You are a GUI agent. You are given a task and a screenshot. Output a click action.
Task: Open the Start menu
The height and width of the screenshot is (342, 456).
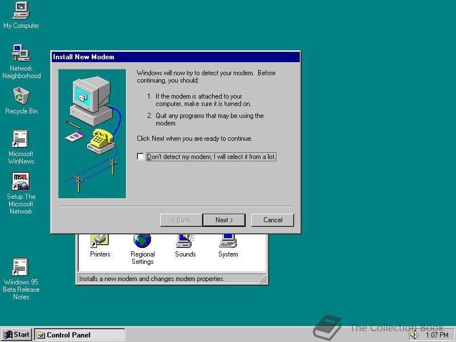point(17,335)
